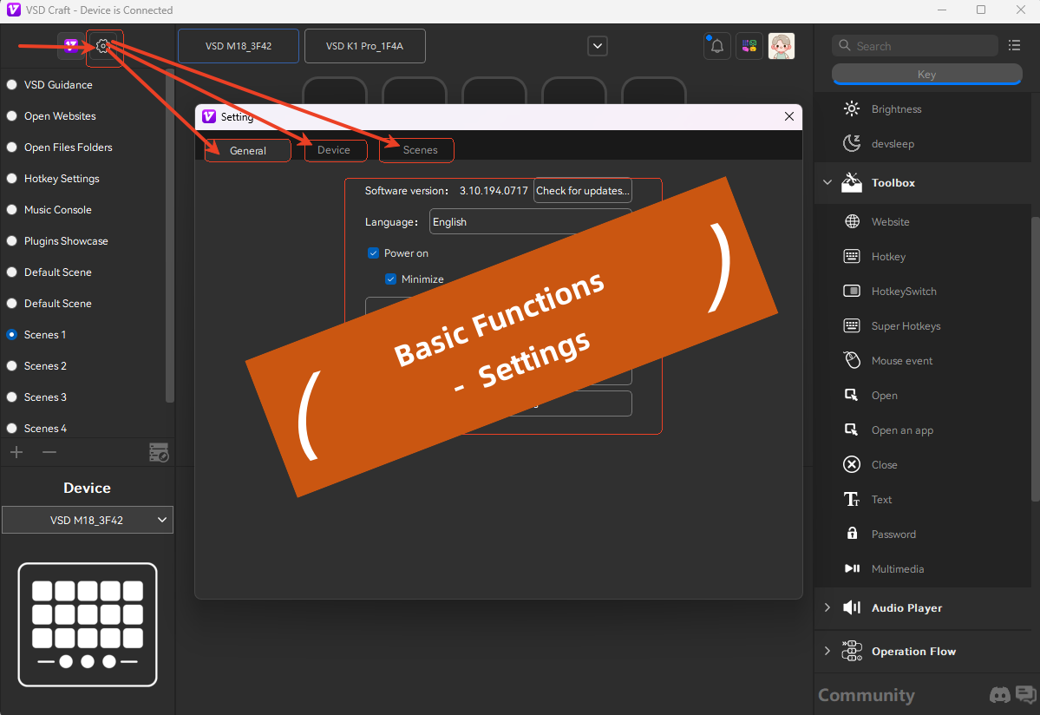Click the notification bell icon
The height and width of the screenshot is (715, 1040).
click(716, 46)
